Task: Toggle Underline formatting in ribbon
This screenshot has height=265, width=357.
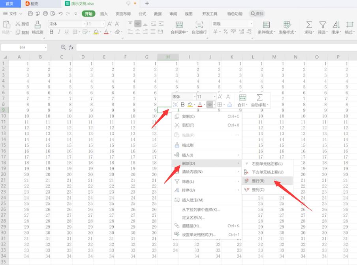Action: tap(66, 32)
